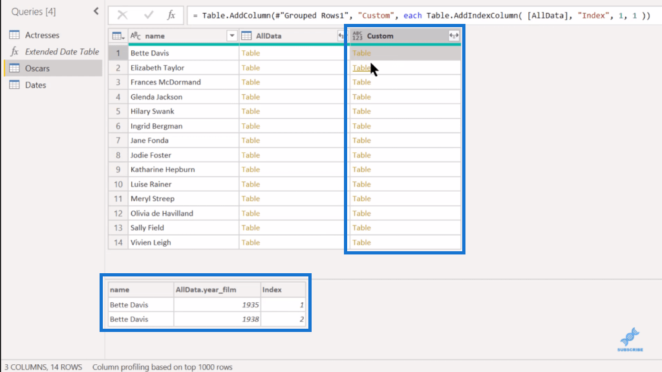The image size is (662, 372).
Task: Click the Sally Field name cell
Action: 184,228
